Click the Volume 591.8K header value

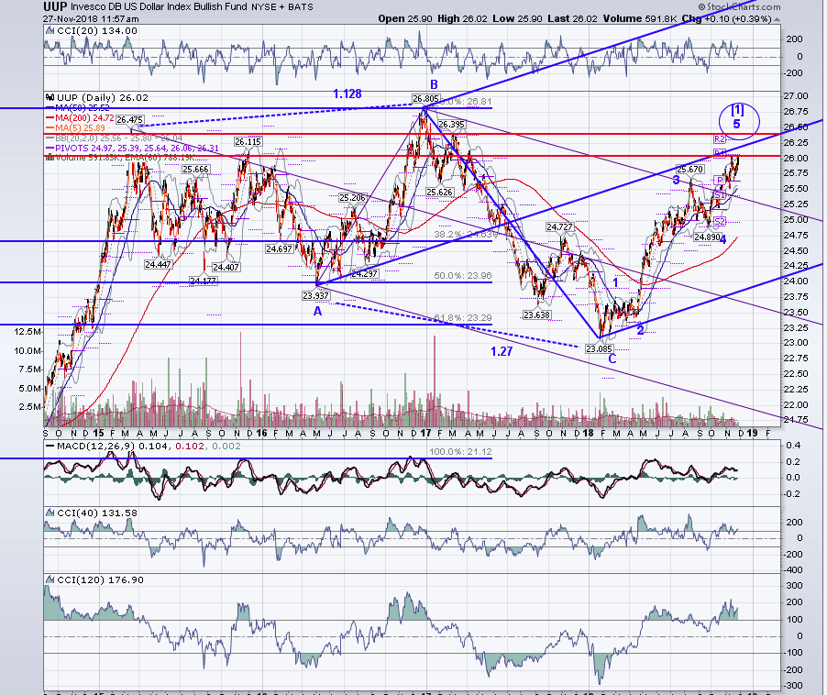coord(640,18)
